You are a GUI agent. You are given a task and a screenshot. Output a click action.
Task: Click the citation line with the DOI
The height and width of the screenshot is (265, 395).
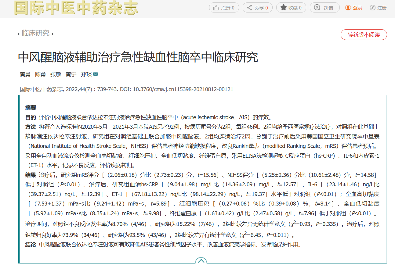127,89
